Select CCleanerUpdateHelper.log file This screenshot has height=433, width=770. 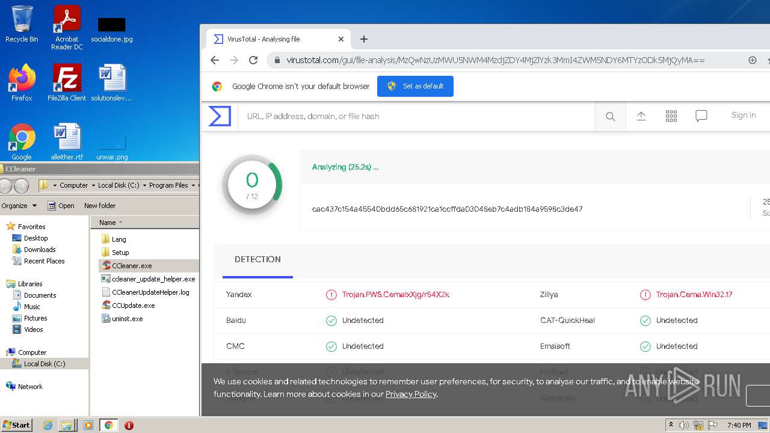click(x=146, y=292)
